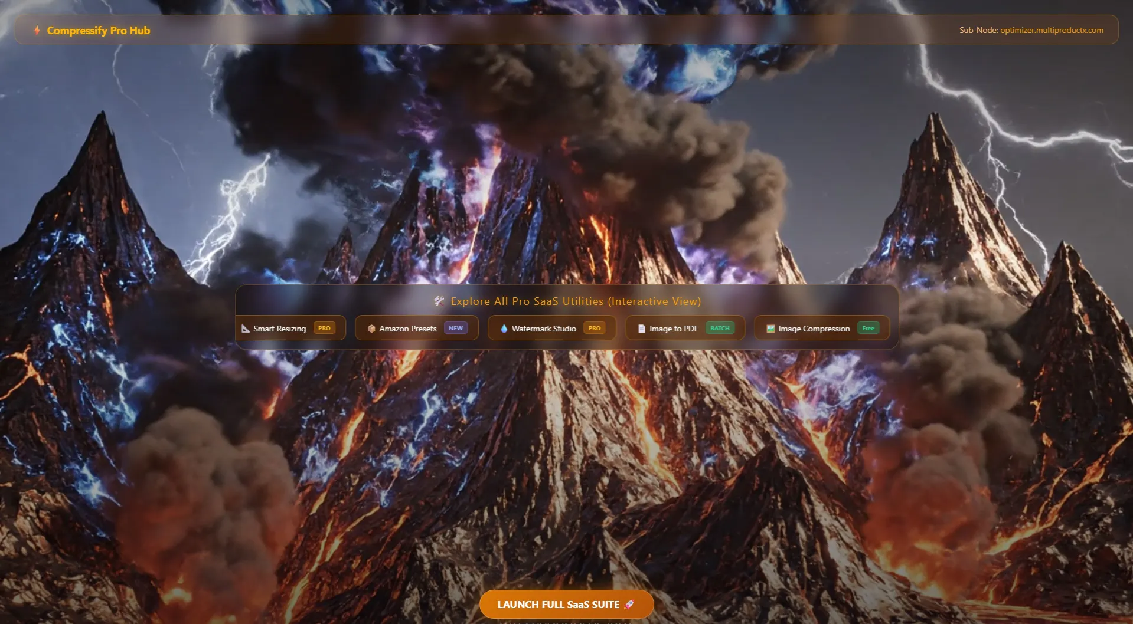Open the Compressify Pro Hub title
Screen dimensions: 1133x624
pos(98,30)
